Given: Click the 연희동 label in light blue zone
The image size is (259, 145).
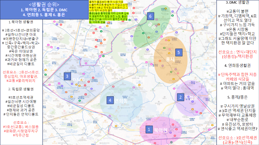Looking at the screenshot, I should [x=121, y=101].
